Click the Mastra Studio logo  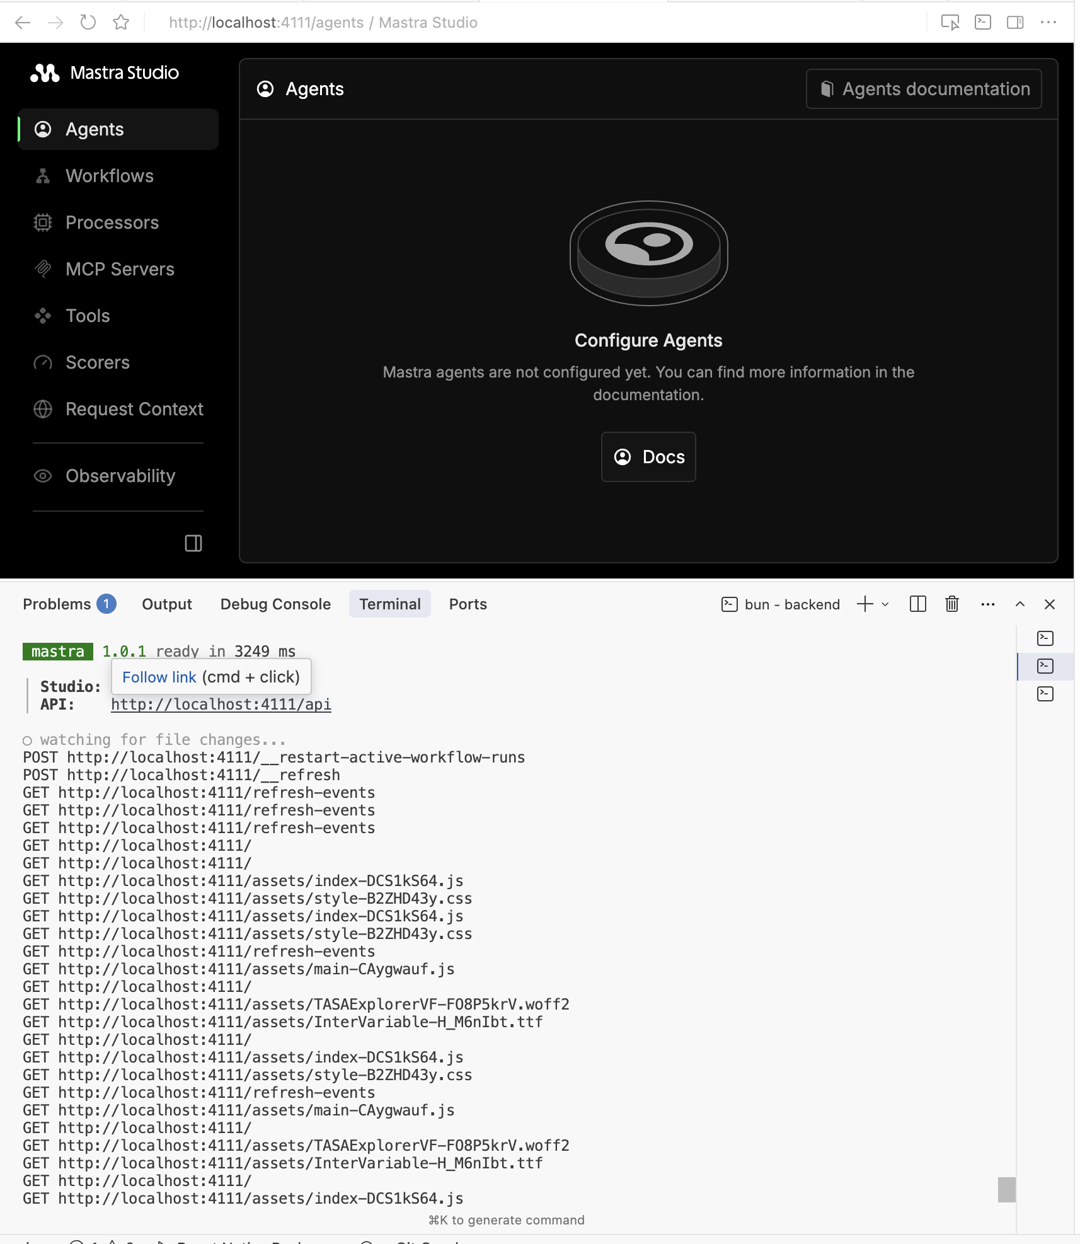105,73
